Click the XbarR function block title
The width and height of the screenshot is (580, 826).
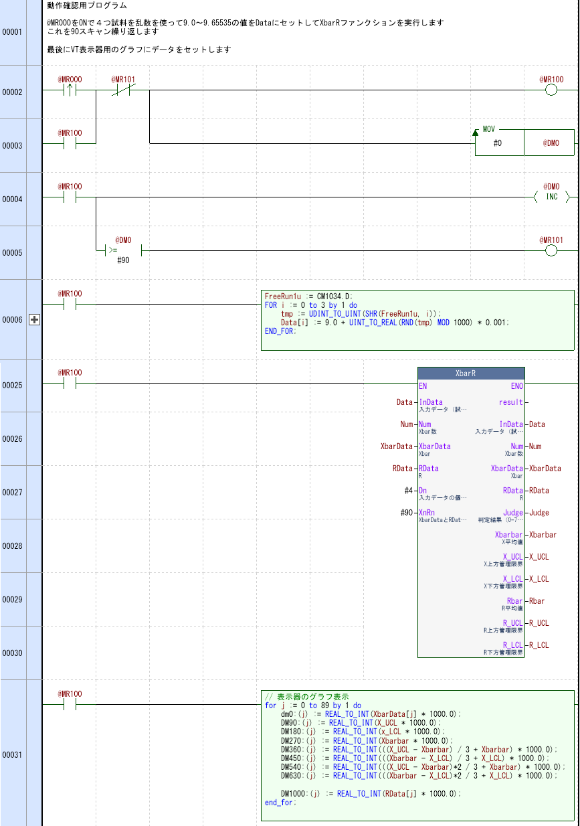471,374
